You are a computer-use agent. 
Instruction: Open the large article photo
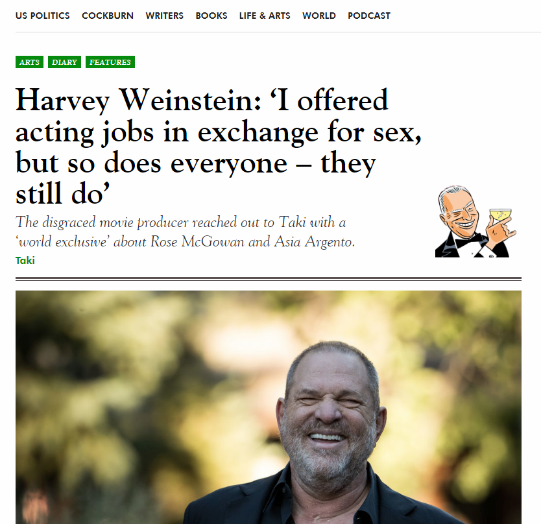269,407
